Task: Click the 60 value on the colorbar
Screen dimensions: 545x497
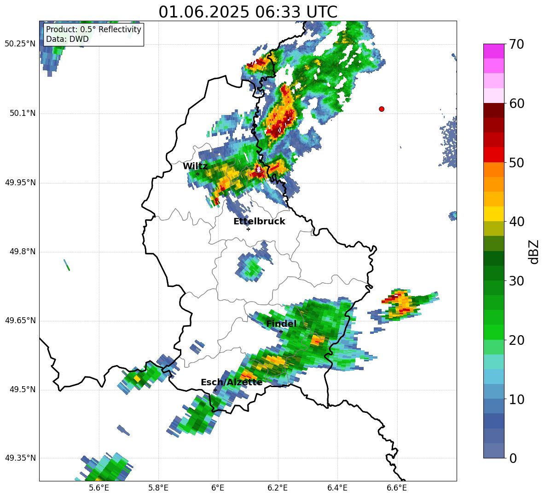Action: click(516, 103)
